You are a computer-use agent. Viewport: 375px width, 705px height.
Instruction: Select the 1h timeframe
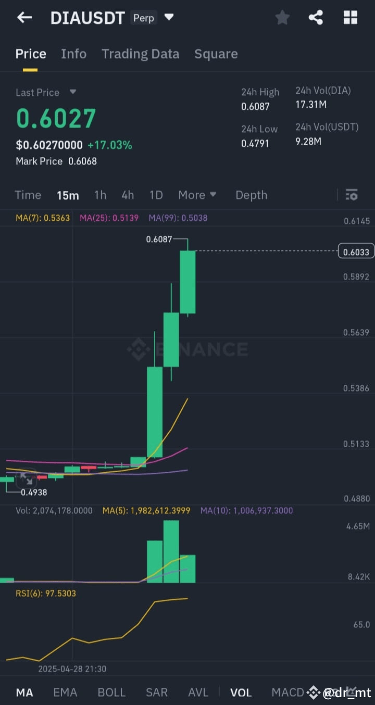100,195
